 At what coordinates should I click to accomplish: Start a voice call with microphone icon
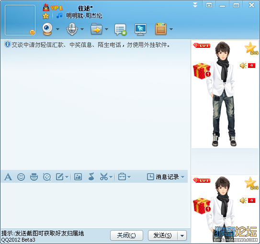pos(72,29)
